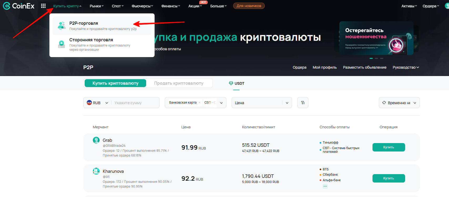The image size is (449, 197).
Task: Click the 91.99 RUB price
Action: [194, 148]
